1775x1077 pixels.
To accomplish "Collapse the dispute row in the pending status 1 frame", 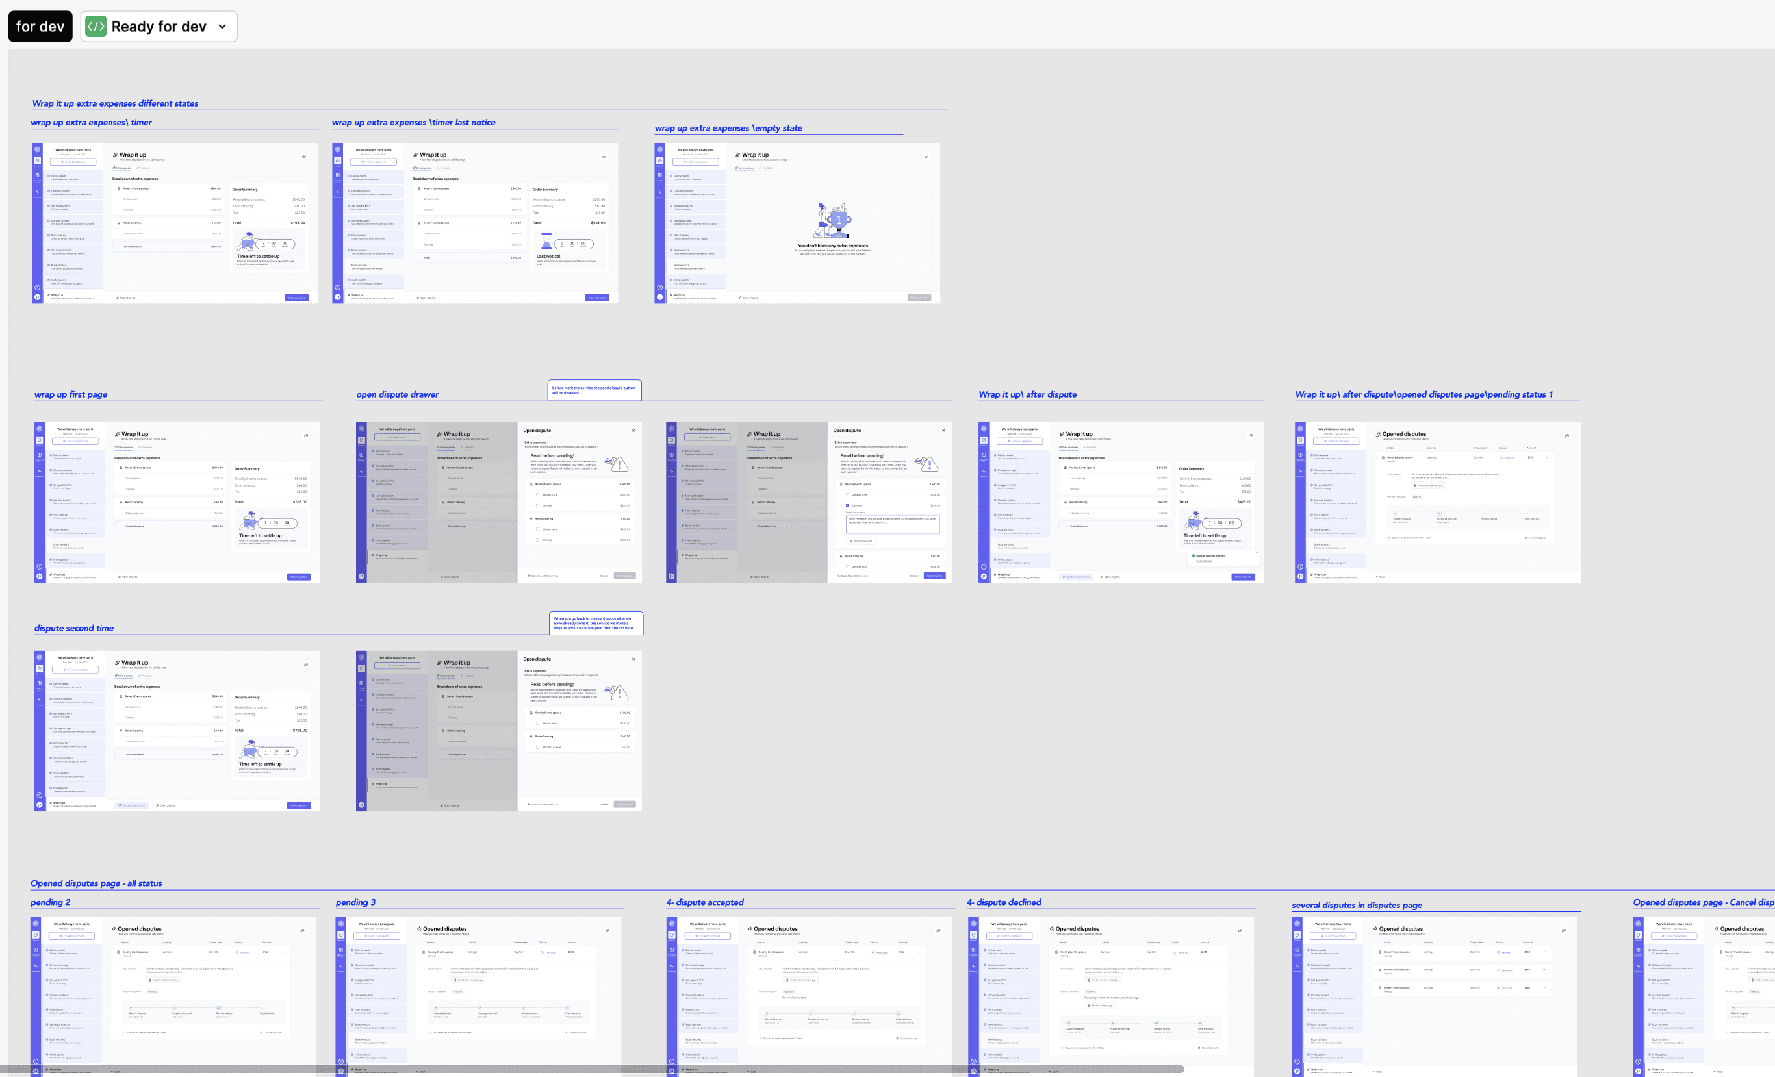I will click(1548, 457).
